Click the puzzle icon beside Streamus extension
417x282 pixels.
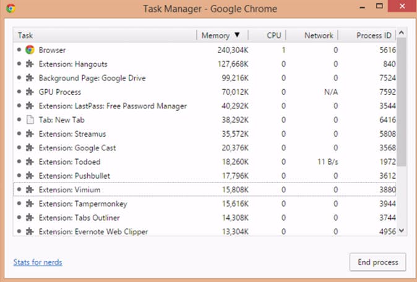30,134
